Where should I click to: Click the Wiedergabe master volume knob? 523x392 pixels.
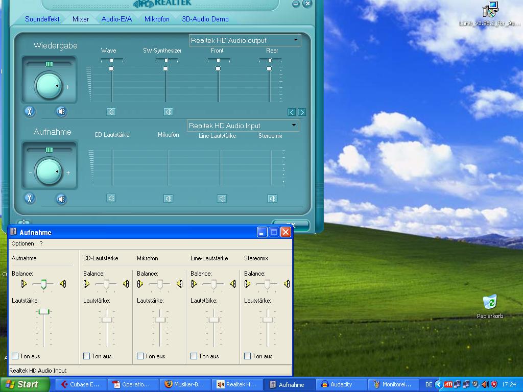pyautogui.click(x=49, y=86)
